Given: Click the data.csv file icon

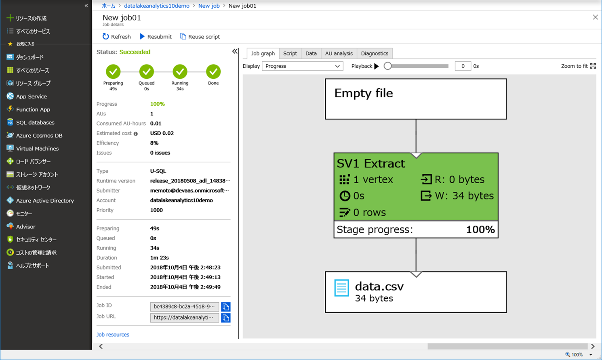Looking at the screenshot, I should pyautogui.click(x=341, y=288).
